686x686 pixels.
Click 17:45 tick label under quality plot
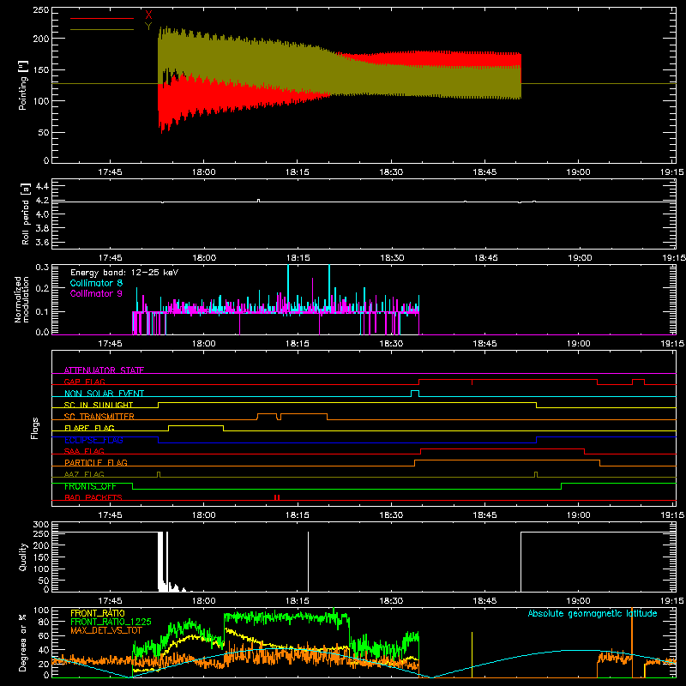pos(110,601)
